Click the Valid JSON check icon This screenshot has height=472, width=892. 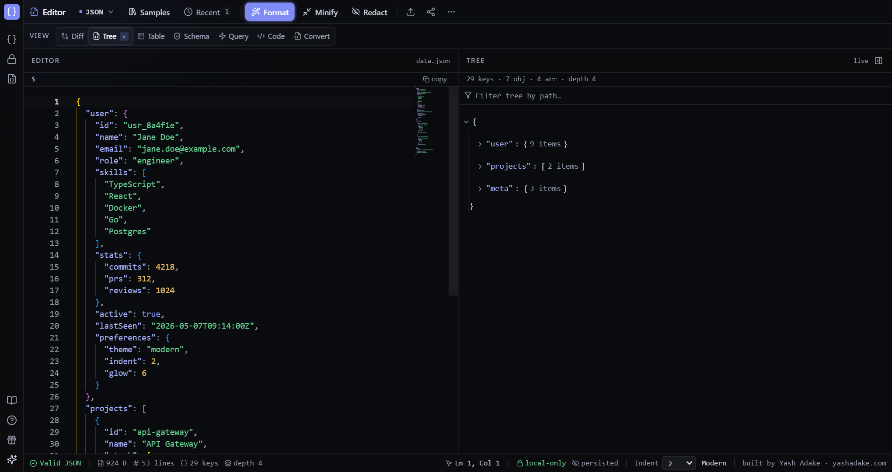click(x=33, y=463)
